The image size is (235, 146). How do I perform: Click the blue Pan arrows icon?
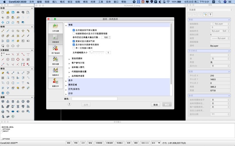point(3,22)
